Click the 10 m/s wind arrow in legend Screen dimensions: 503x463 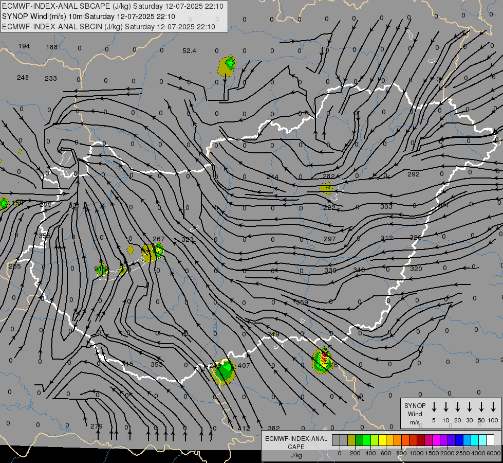click(446, 407)
